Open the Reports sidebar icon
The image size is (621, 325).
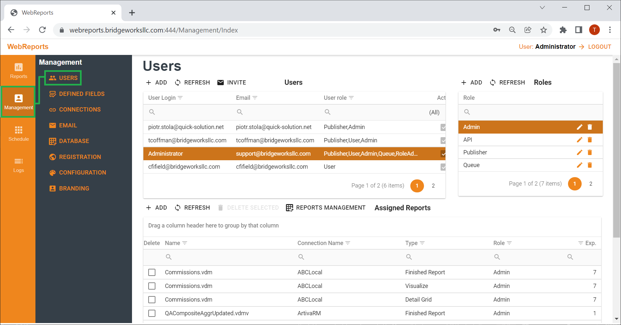(x=19, y=71)
